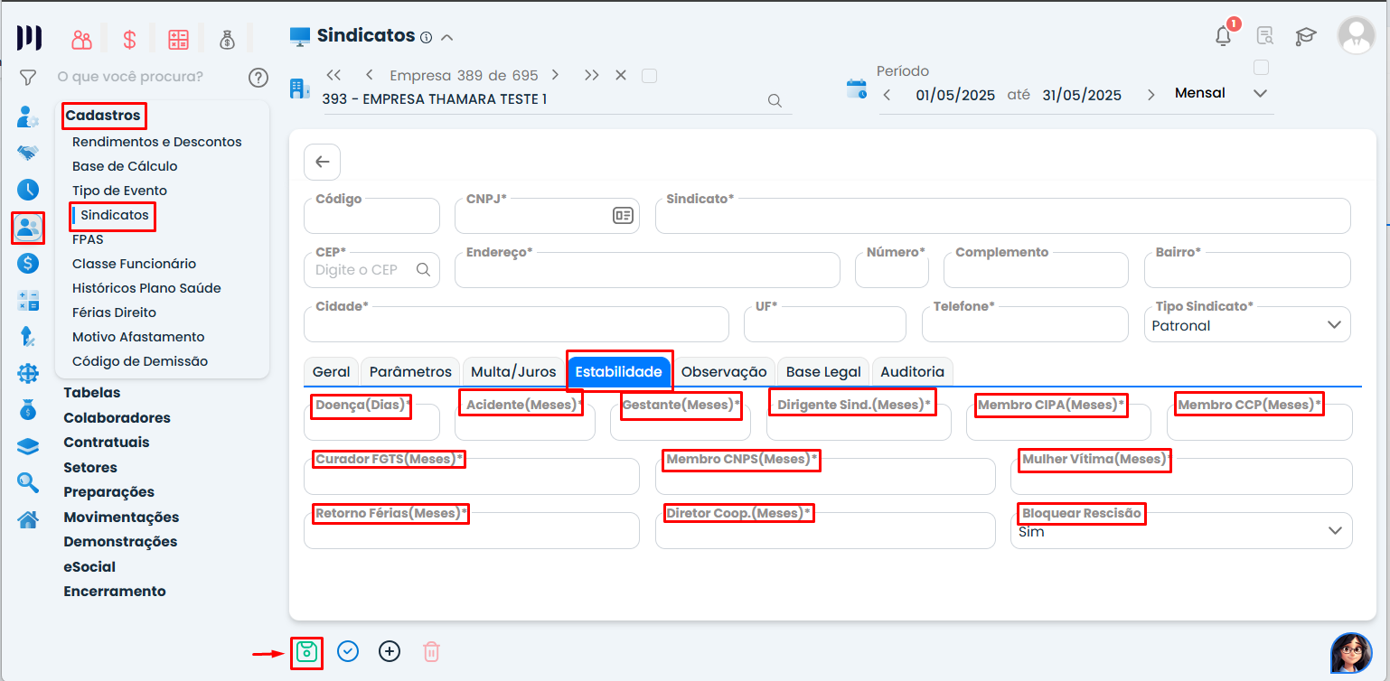The image size is (1390, 681).
Task: Go back using the left-arrow button
Action: tap(323, 163)
